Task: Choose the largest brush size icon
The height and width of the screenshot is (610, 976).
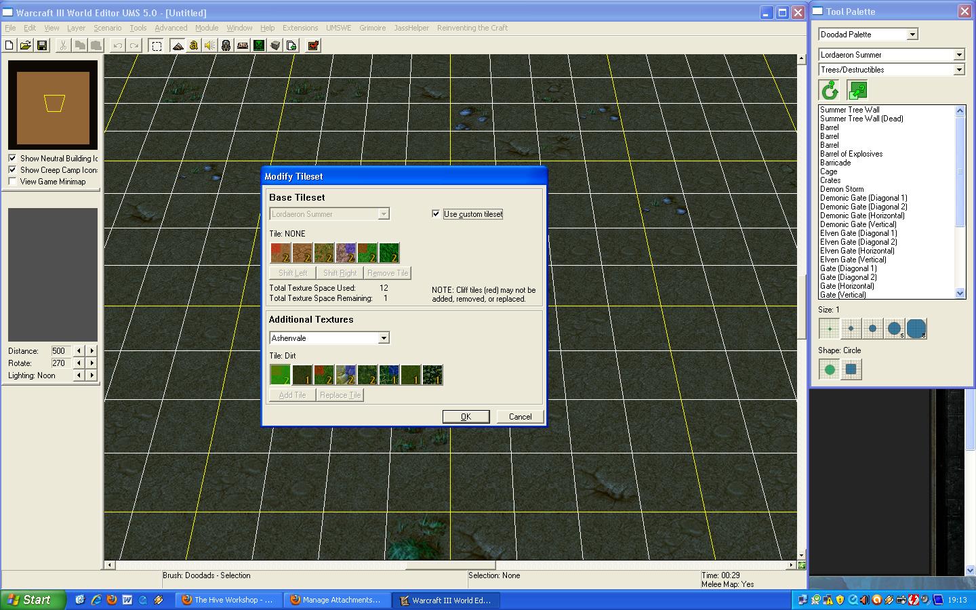Action: point(916,329)
